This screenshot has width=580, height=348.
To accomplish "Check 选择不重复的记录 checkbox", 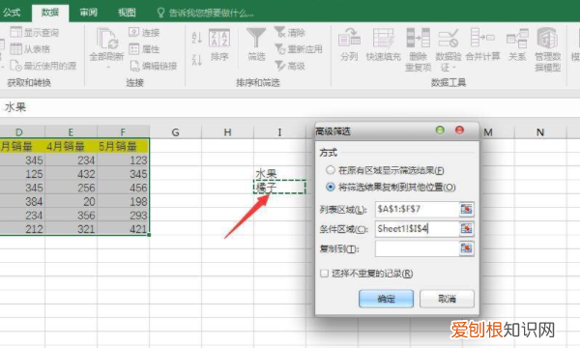I will click(x=325, y=274).
